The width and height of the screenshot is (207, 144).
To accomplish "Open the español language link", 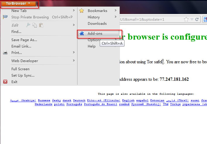I will (142, 100).
